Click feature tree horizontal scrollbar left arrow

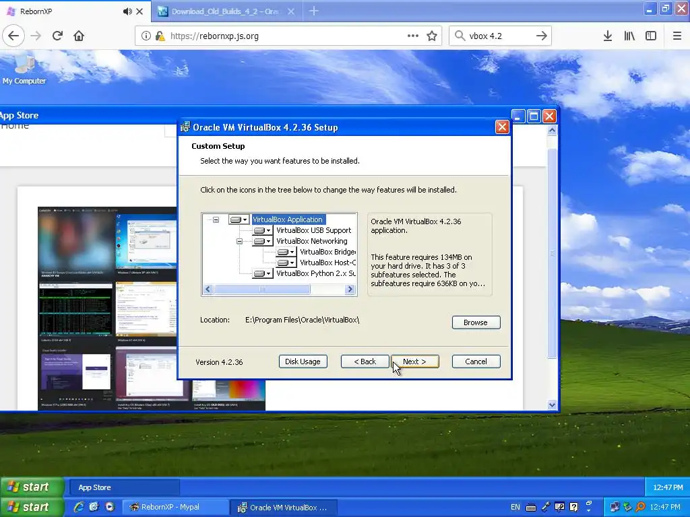(x=208, y=289)
